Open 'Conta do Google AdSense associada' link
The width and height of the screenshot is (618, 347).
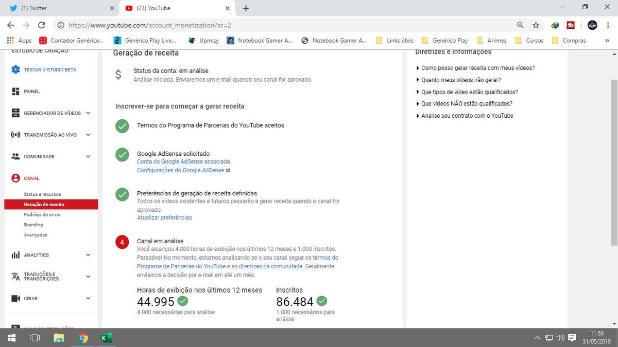[x=183, y=161]
